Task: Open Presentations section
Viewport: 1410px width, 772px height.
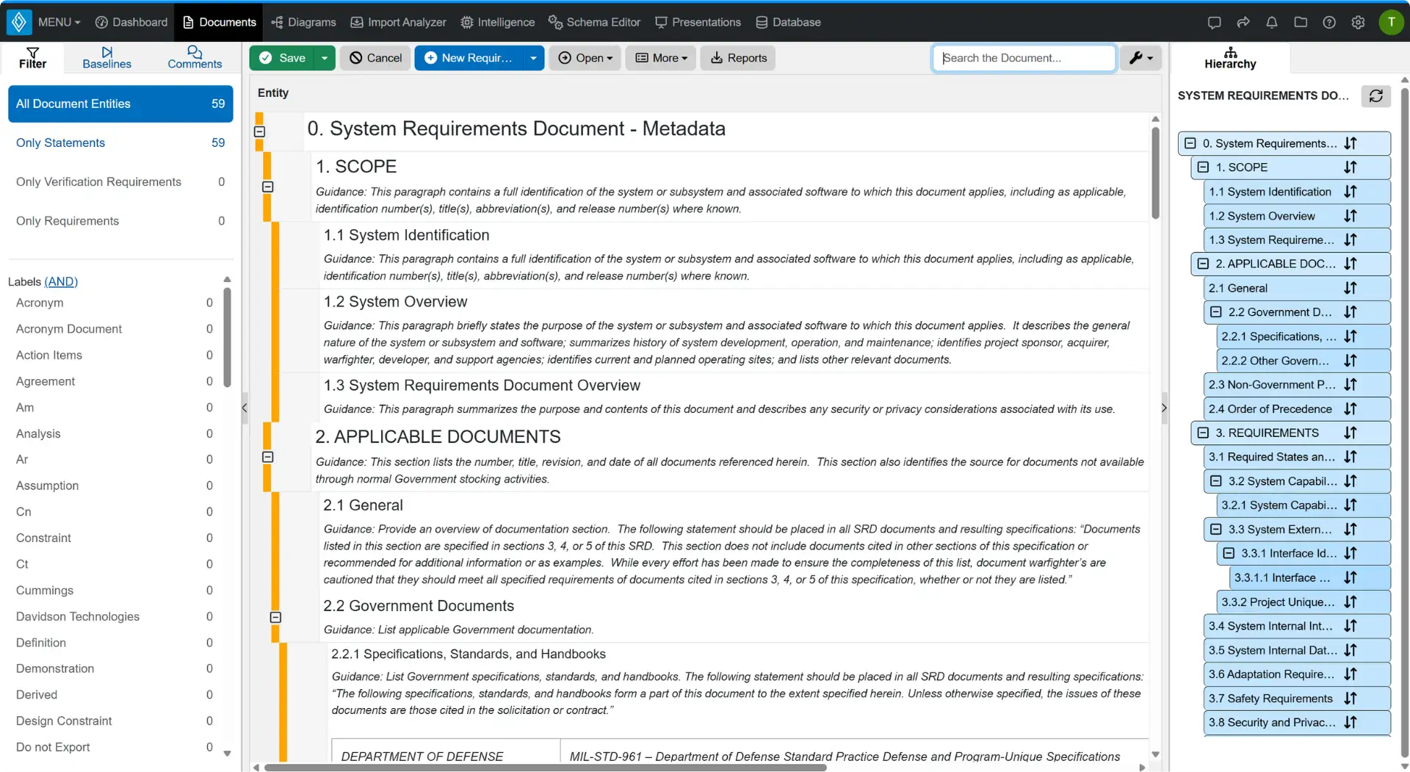Action: click(x=698, y=22)
